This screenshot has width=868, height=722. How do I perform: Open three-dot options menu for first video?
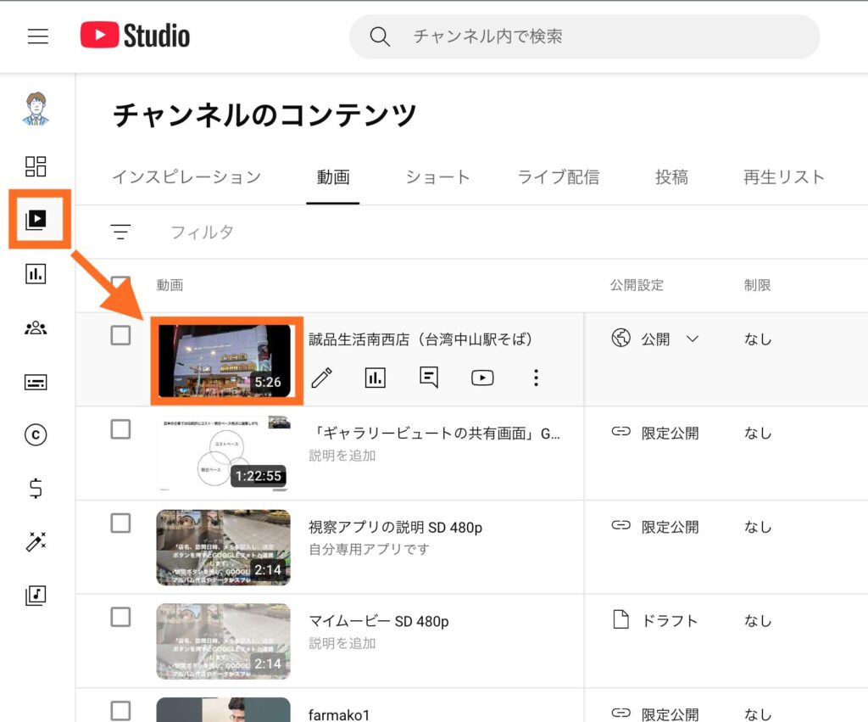[x=536, y=378]
